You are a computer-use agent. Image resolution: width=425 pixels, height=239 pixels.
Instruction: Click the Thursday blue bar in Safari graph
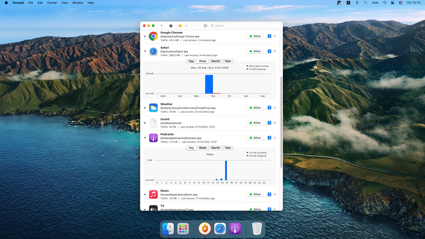[209, 84]
